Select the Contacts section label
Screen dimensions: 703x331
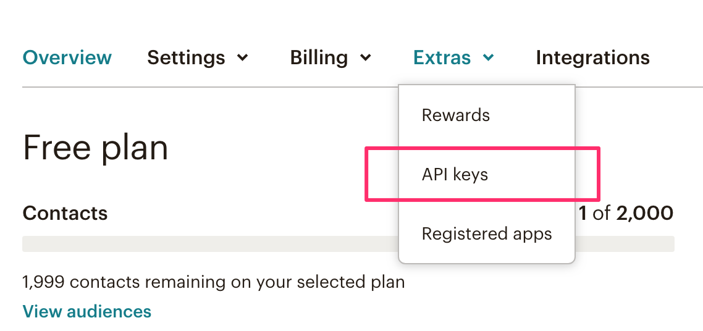point(65,213)
